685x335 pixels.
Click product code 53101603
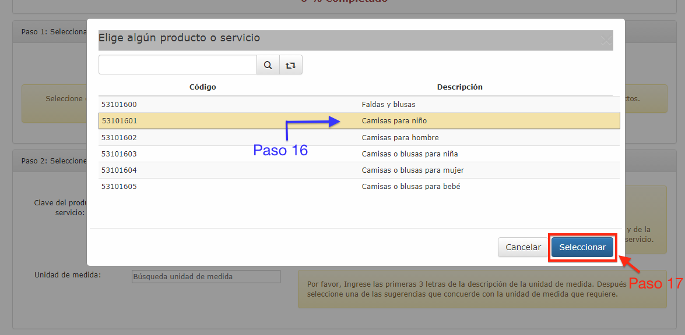[119, 154]
